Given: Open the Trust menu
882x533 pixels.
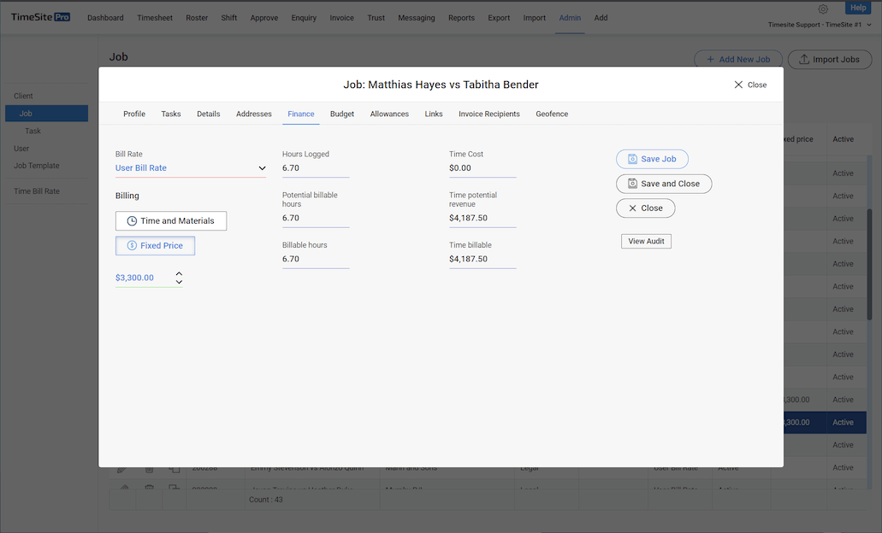Looking at the screenshot, I should coord(376,18).
